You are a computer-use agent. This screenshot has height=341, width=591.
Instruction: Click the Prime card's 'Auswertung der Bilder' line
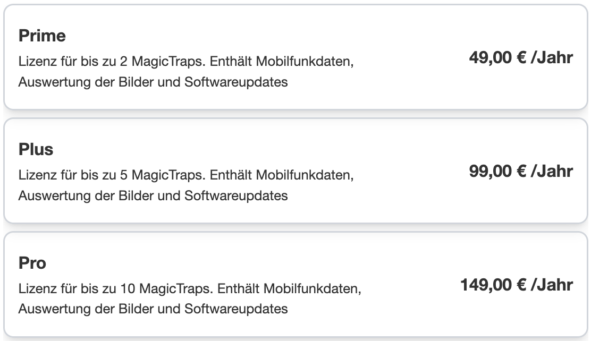pos(153,82)
